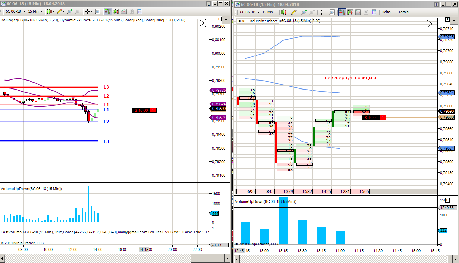
Task: Toggle Chart Trader icon in left chart toolbar
Action: click(108, 11)
